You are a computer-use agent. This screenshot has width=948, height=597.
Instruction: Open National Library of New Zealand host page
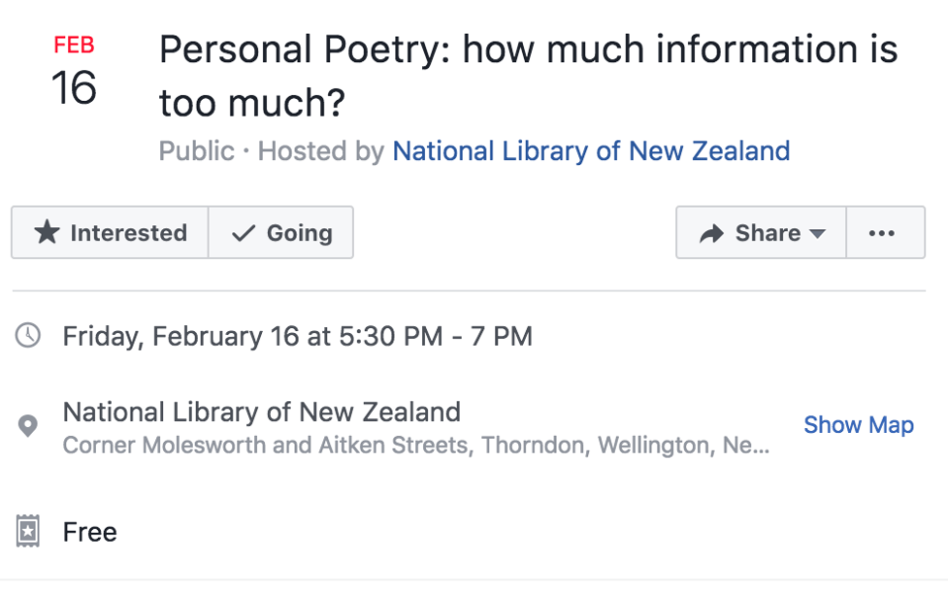591,151
